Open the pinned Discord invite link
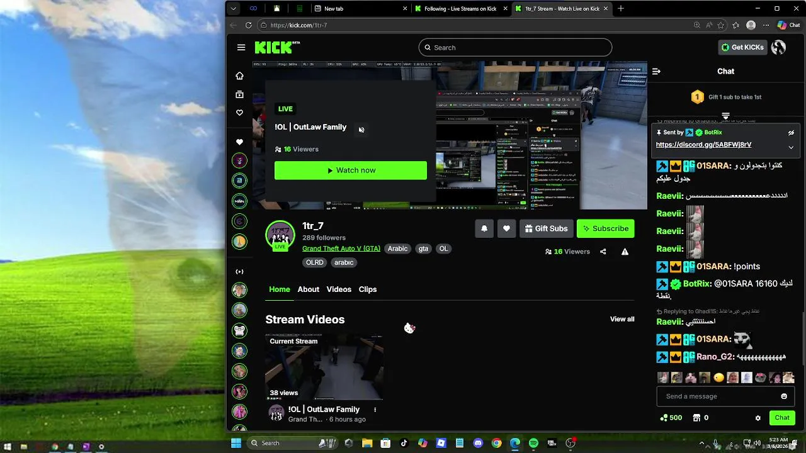 coord(703,145)
